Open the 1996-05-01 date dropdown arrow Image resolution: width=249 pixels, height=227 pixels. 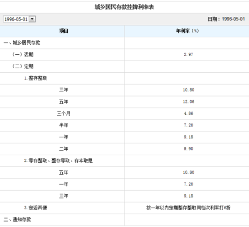[x=32, y=19]
